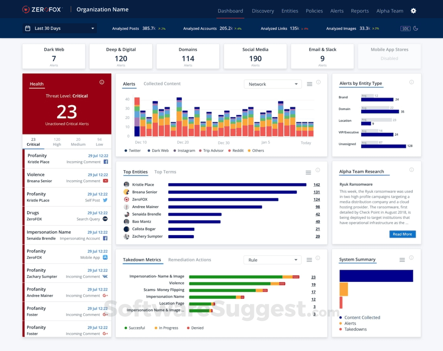
Task: Open the System Summary hamburger menu
Action: tap(402, 260)
